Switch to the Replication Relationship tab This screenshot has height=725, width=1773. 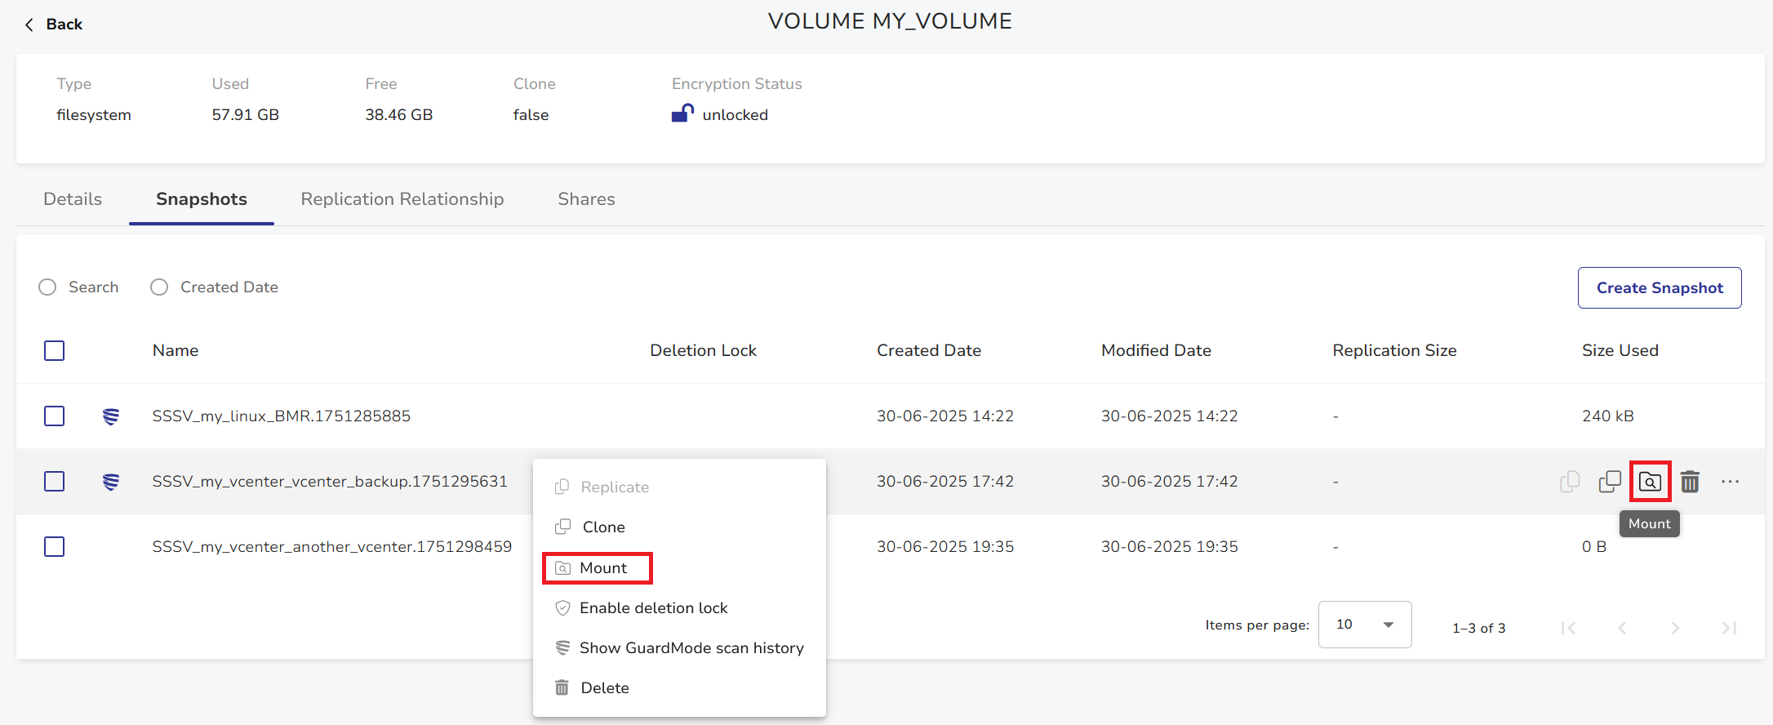point(402,199)
